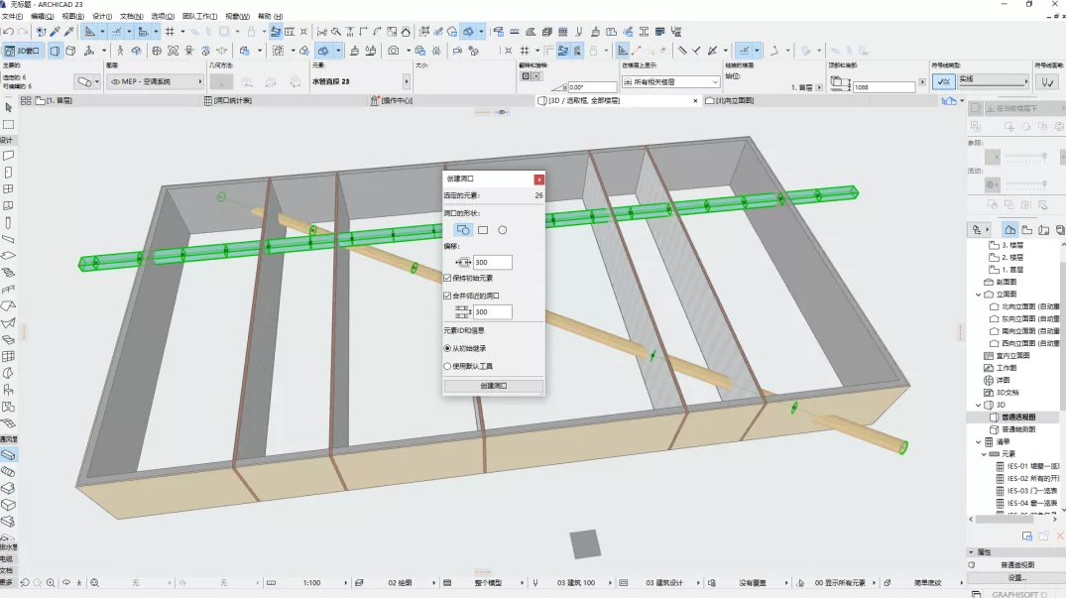Uncheck the 保持初始元素 checkbox

(x=447, y=278)
